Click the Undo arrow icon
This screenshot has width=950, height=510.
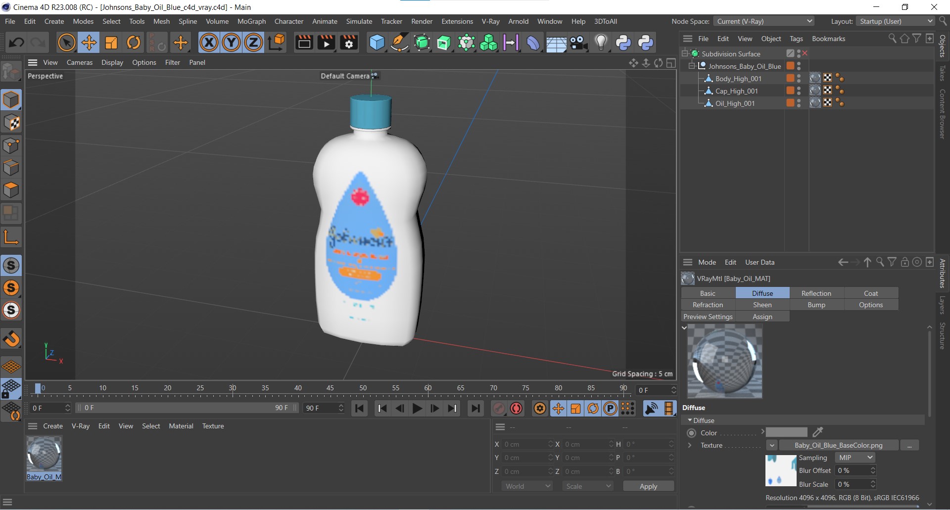(x=16, y=43)
